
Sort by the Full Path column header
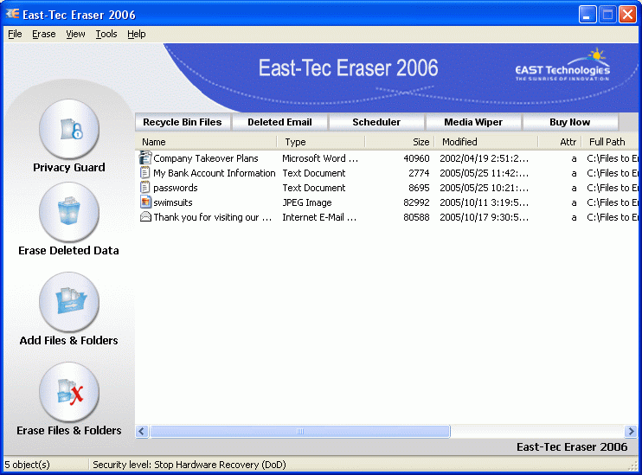[x=610, y=142]
